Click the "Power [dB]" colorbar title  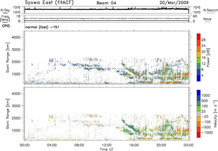click(208, 58)
